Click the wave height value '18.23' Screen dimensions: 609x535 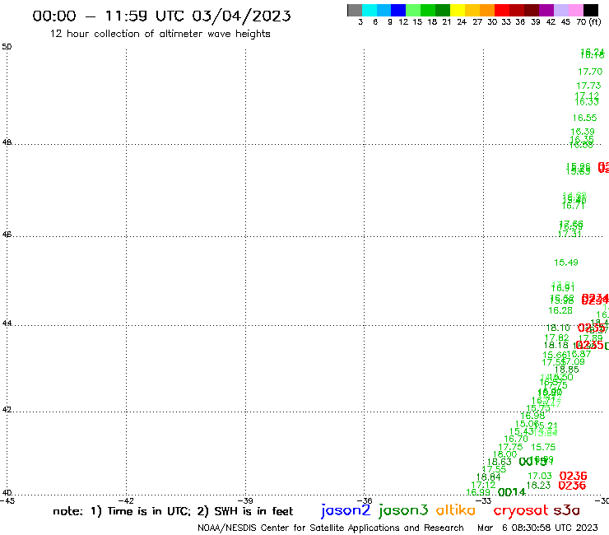point(538,486)
